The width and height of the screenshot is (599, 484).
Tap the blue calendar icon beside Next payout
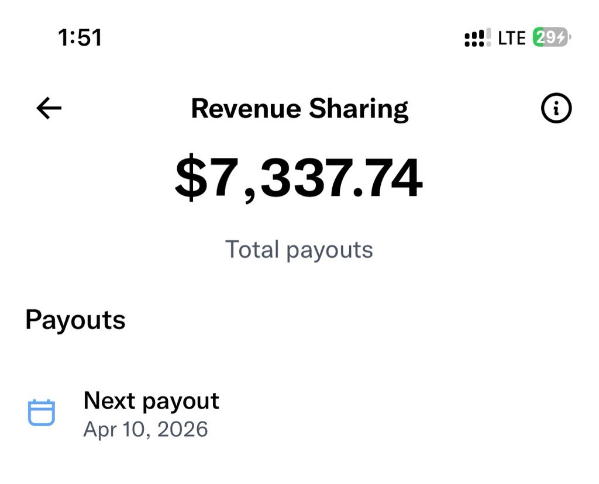(x=42, y=412)
